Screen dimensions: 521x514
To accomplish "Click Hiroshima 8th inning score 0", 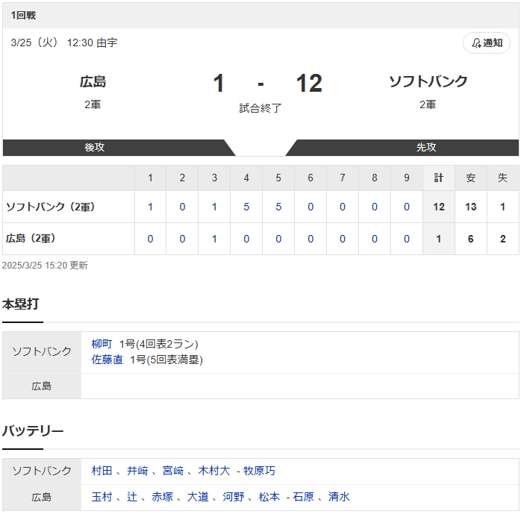I will click(x=375, y=239).
